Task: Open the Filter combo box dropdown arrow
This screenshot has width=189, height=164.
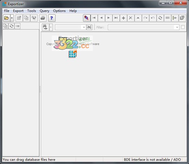Action: [x=177, y=27]
